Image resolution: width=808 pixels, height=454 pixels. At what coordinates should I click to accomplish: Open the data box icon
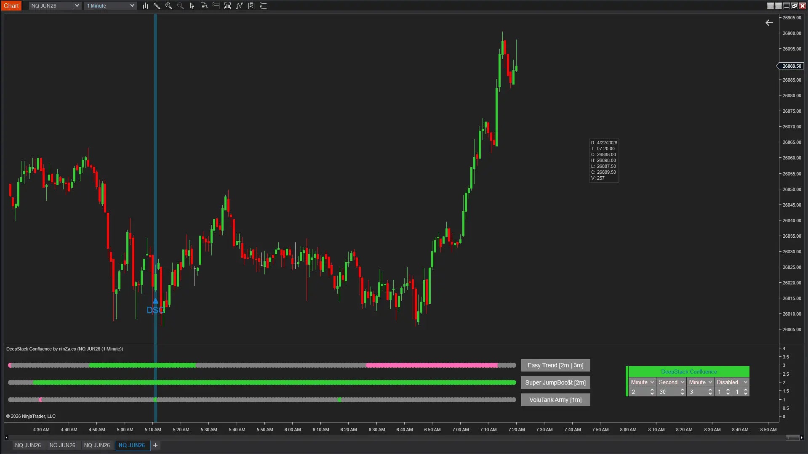[204, 6]
